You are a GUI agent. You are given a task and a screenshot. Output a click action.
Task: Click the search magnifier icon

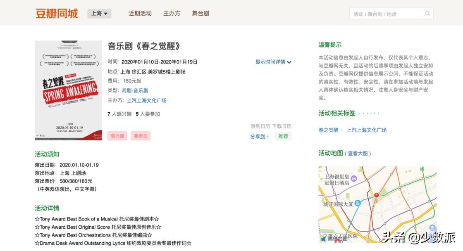[x=427, y=14]
